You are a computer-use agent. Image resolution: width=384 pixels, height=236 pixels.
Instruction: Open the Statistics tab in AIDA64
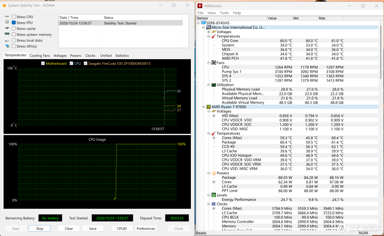pyautogui.click(x=122, y=55)
